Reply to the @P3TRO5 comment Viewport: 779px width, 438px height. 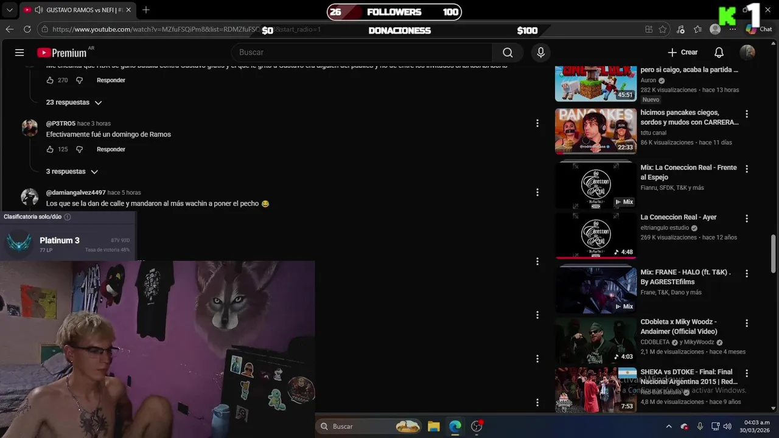click(111, 149)
